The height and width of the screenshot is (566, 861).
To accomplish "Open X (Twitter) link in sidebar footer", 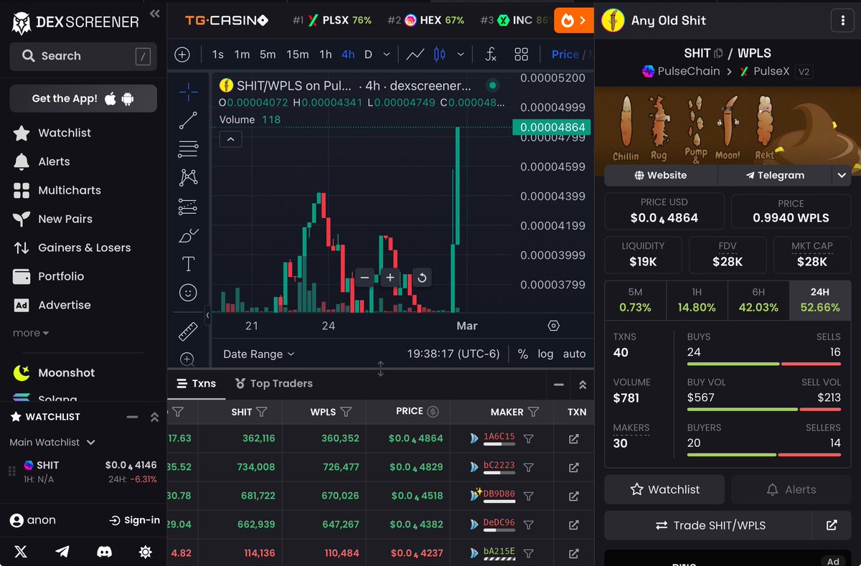I will point(21,552).
